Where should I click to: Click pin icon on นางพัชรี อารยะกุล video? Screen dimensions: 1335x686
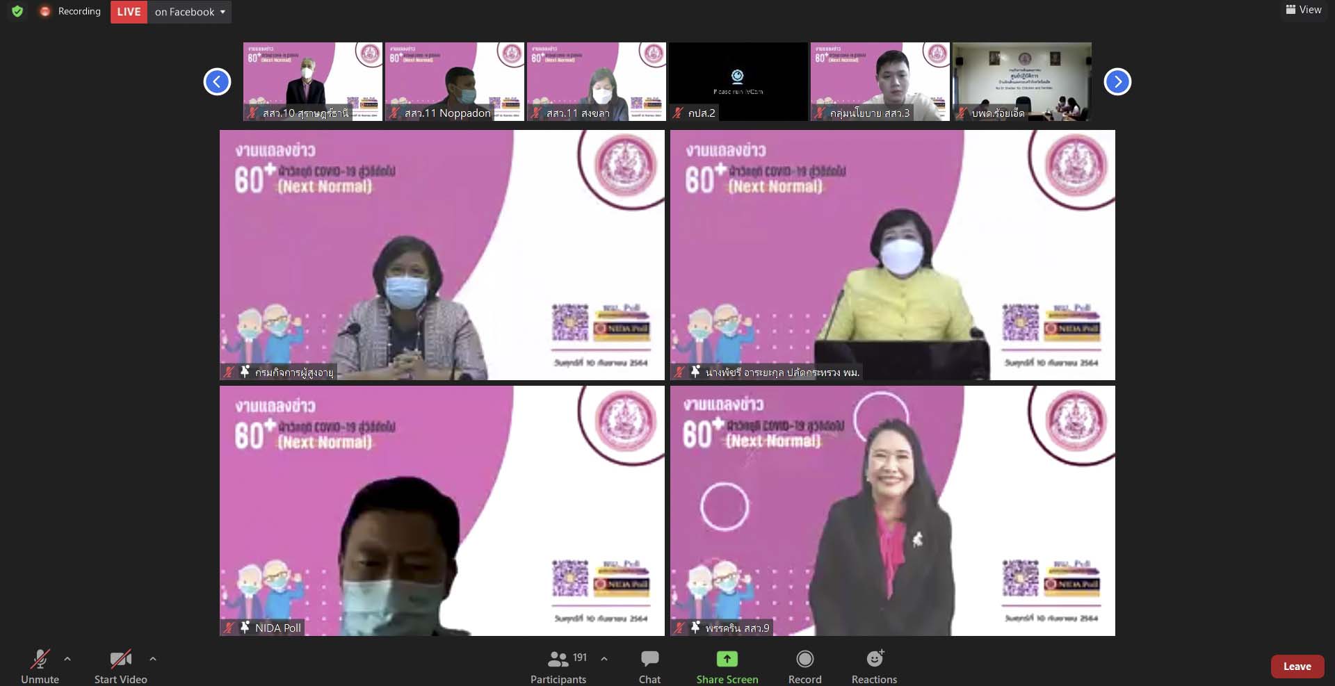point(695,372)
